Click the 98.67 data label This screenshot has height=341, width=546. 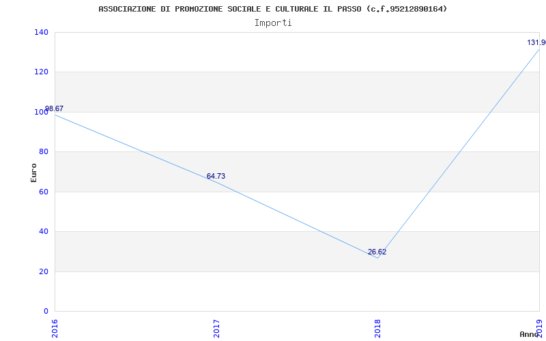(x=55, y=108)
